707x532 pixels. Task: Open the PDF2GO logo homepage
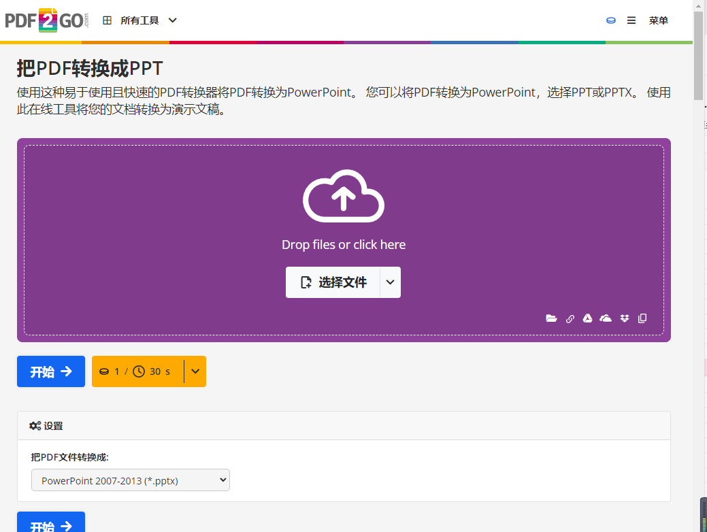pyautogui.click(x=46, y=20)
